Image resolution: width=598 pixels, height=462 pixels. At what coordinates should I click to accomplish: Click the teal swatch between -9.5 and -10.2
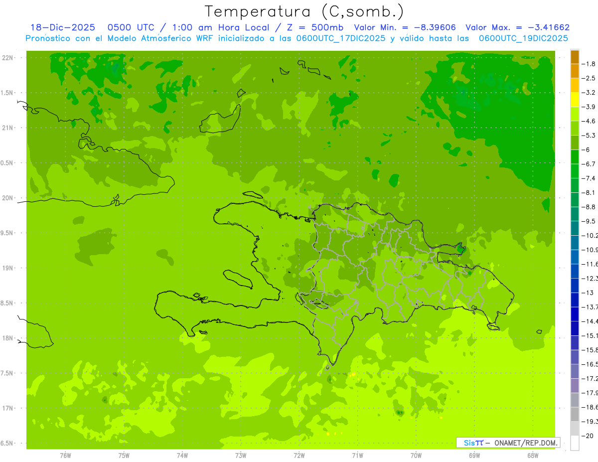(575, 228)
